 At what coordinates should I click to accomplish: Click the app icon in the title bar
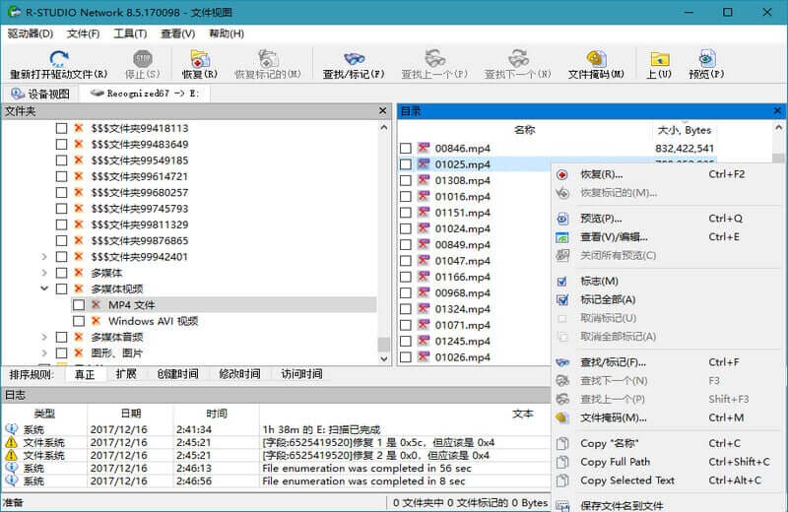tap(14, 12)
